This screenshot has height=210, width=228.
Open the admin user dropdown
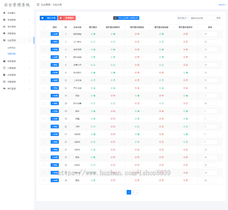(x=222, y=5)
